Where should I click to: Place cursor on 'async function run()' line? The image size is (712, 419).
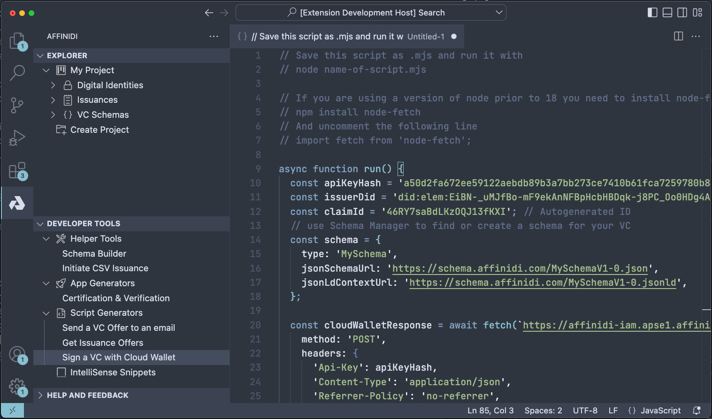pos(341,169)
